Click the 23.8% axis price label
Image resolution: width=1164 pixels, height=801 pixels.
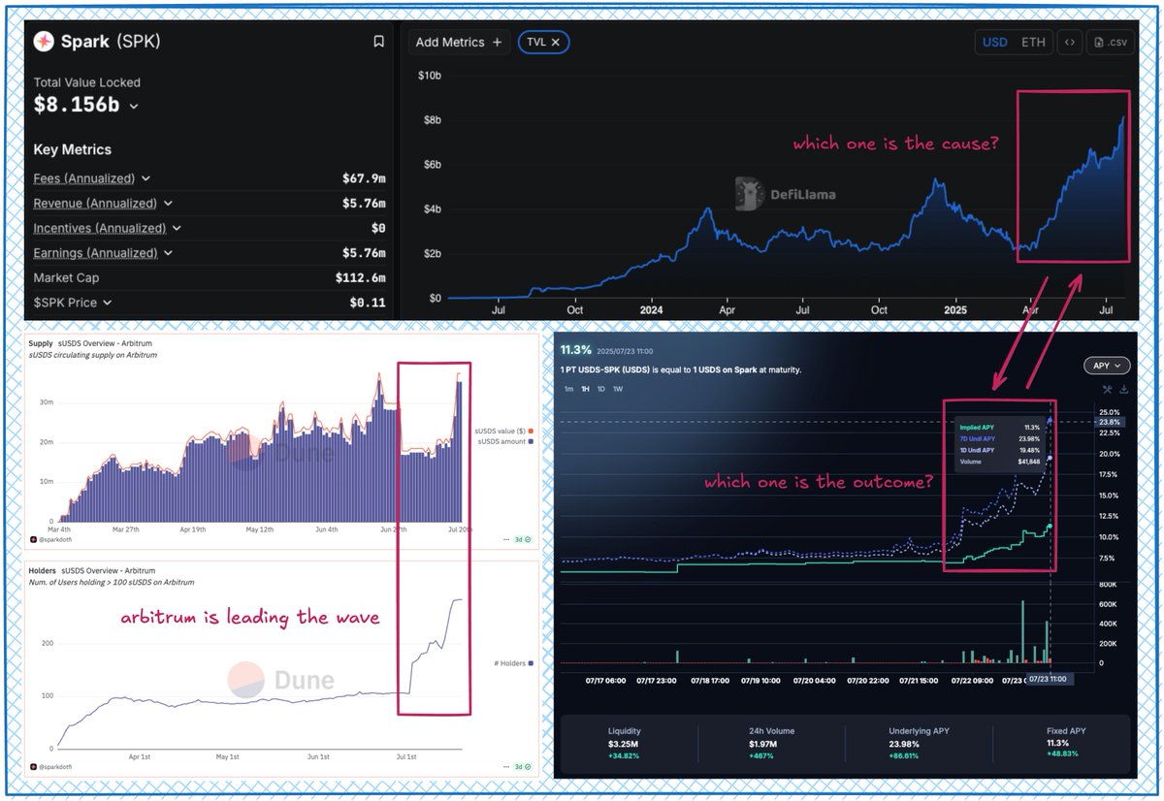click(x=1109, y=422)
